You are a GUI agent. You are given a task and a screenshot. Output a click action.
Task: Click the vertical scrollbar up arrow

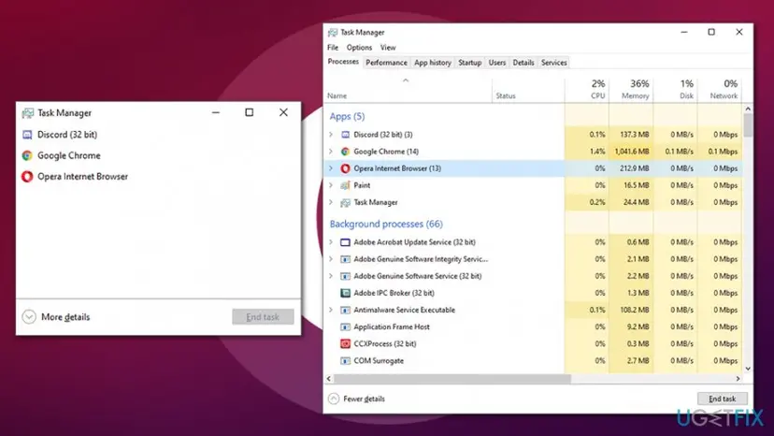click(x=748, y=109)
